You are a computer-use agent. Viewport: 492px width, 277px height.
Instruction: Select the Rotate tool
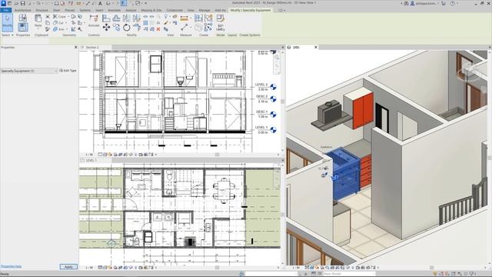click(x=126, y=28)
